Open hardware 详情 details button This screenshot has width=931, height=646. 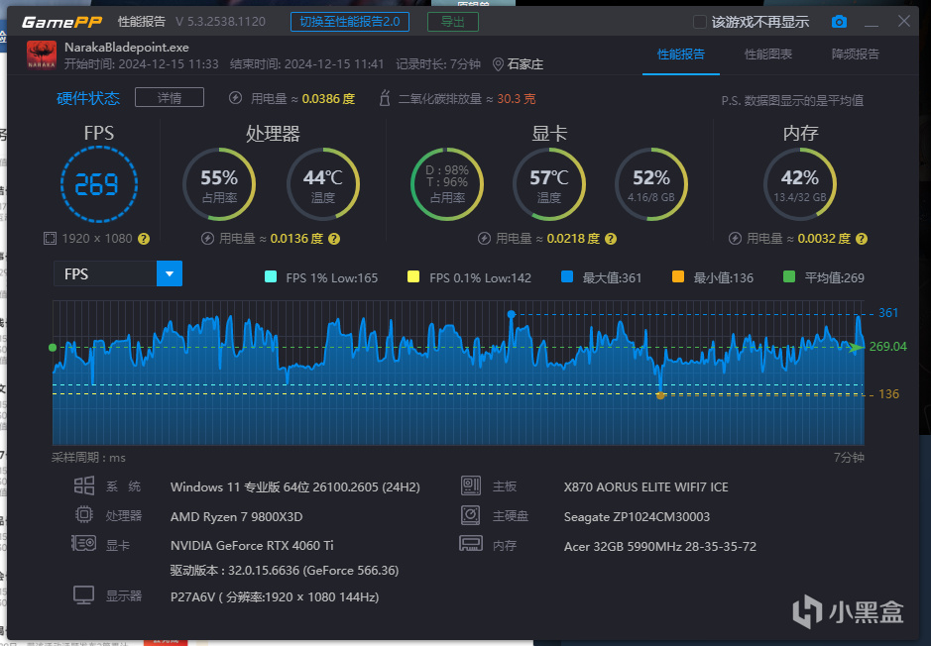pos(170,97)
